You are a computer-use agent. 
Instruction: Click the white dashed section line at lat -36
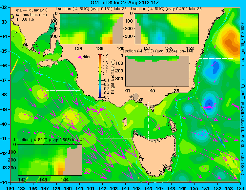point(216,58)
